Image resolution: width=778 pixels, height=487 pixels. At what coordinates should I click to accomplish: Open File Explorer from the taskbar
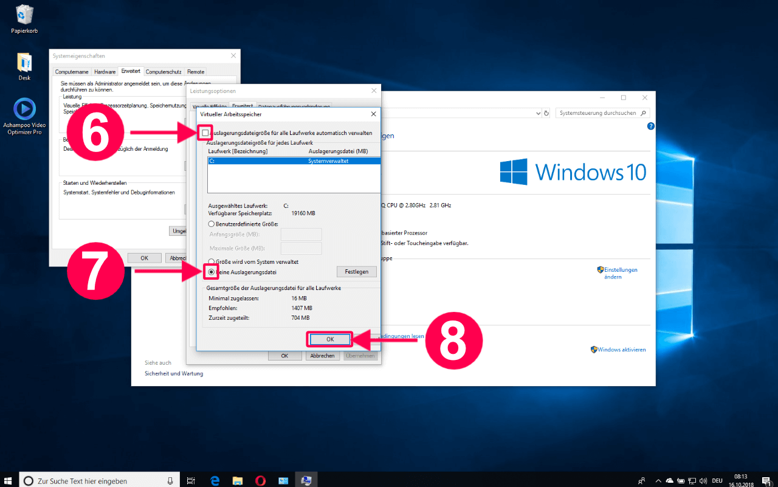click(x=238, y=480)
